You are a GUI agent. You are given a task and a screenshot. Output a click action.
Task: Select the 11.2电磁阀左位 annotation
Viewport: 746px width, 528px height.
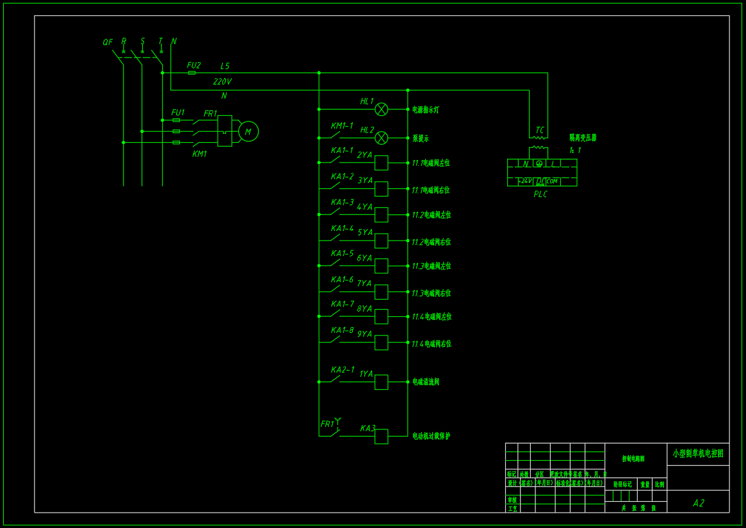coord(432,214)
